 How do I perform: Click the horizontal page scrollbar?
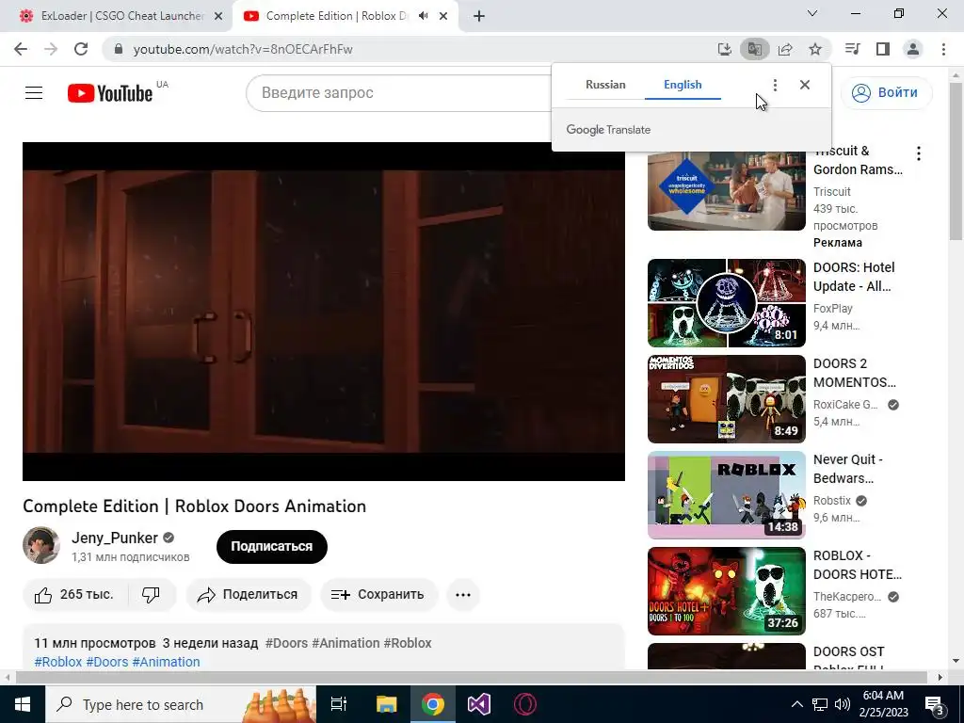pos(471,677)
